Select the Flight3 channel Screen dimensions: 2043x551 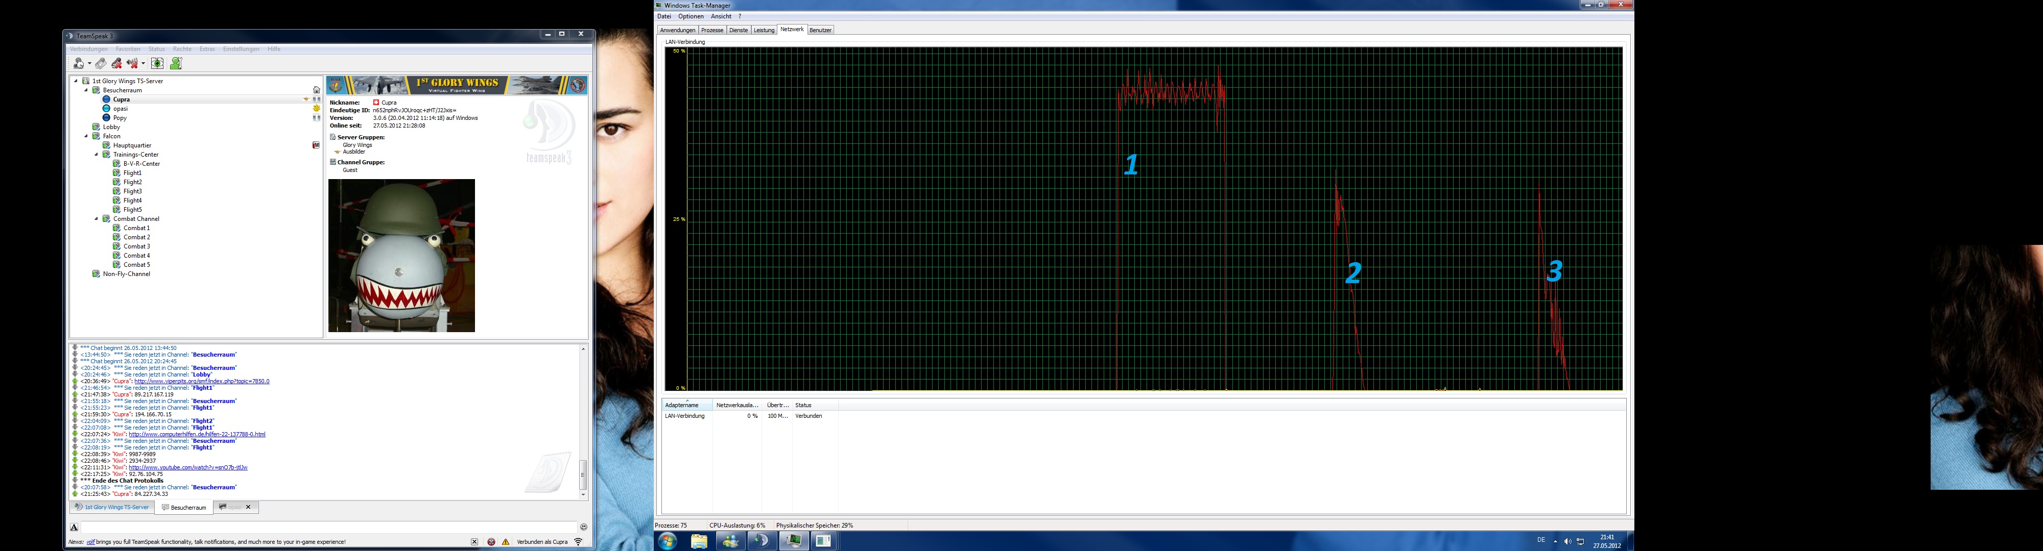(132, 192)
